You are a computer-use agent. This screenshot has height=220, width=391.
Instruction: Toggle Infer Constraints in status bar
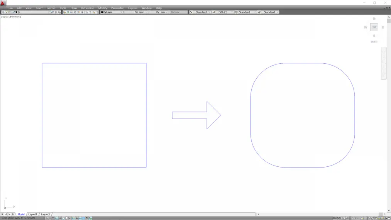[46, 218]
